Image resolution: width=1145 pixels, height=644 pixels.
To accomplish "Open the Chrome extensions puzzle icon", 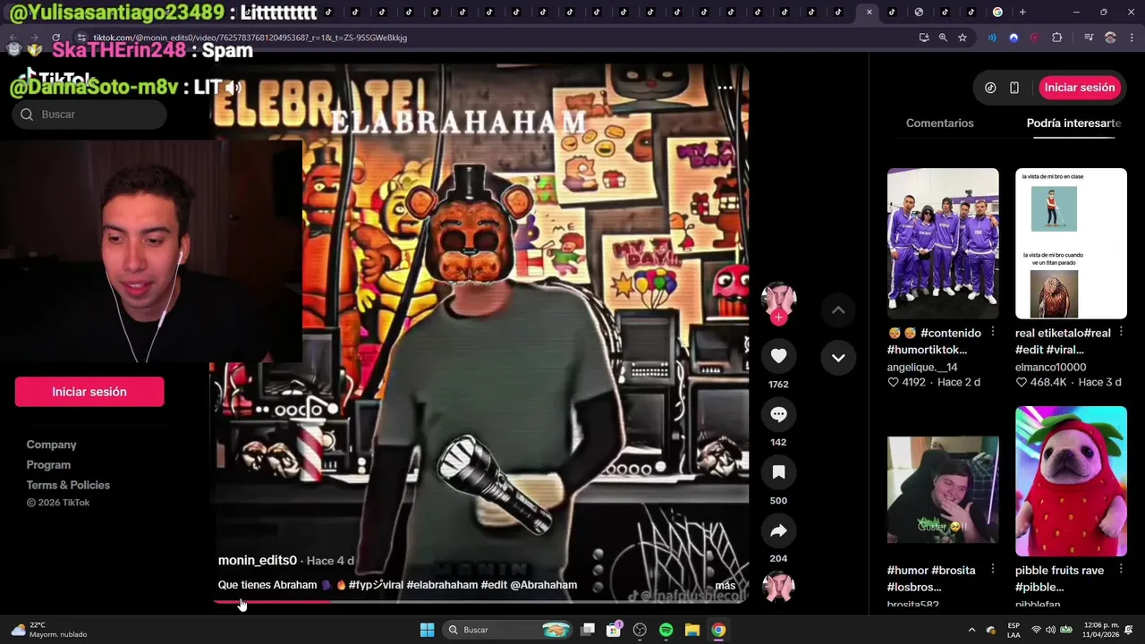I will (1057, 38).
